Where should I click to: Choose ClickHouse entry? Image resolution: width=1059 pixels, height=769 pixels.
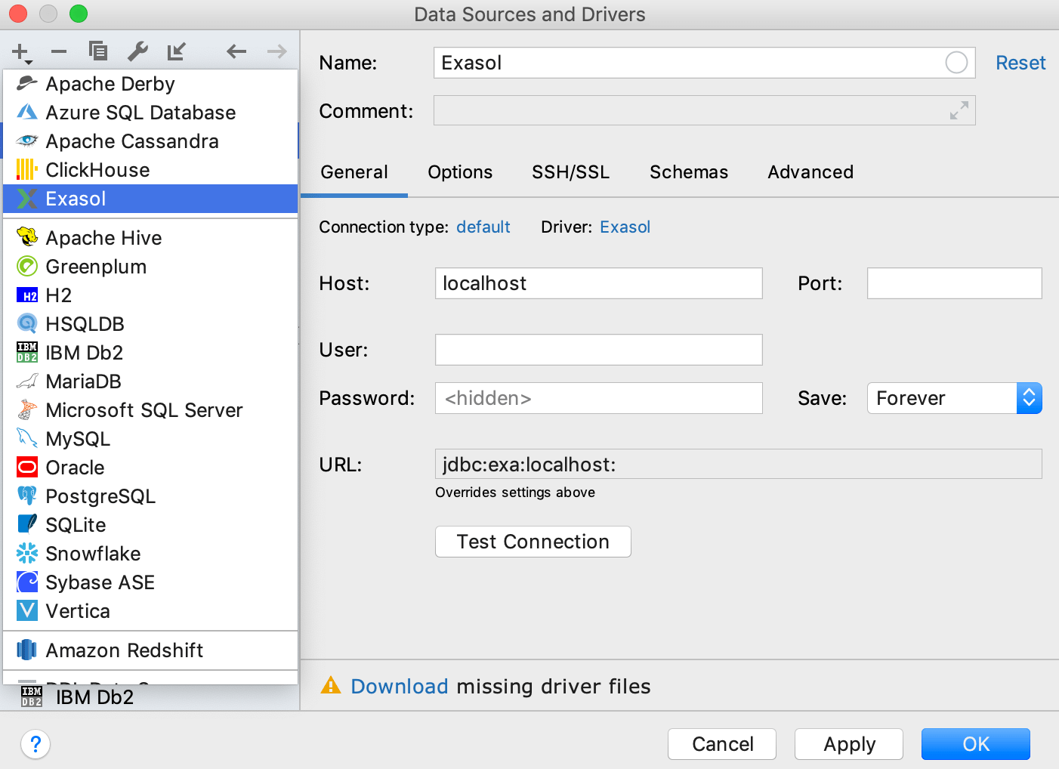click(150, 170)
